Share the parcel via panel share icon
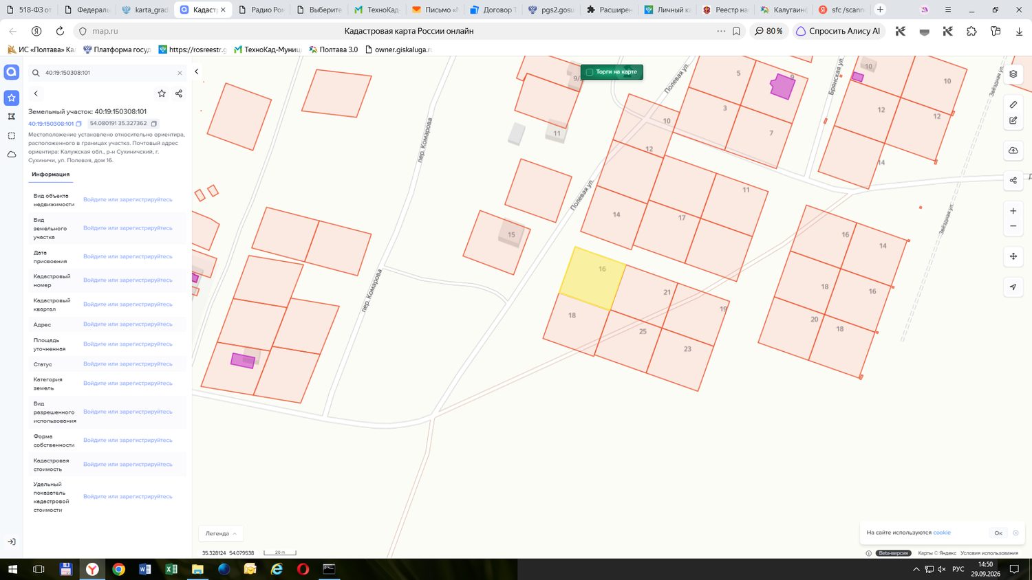This screenshot has height=580, width=1032. (179, 93)
